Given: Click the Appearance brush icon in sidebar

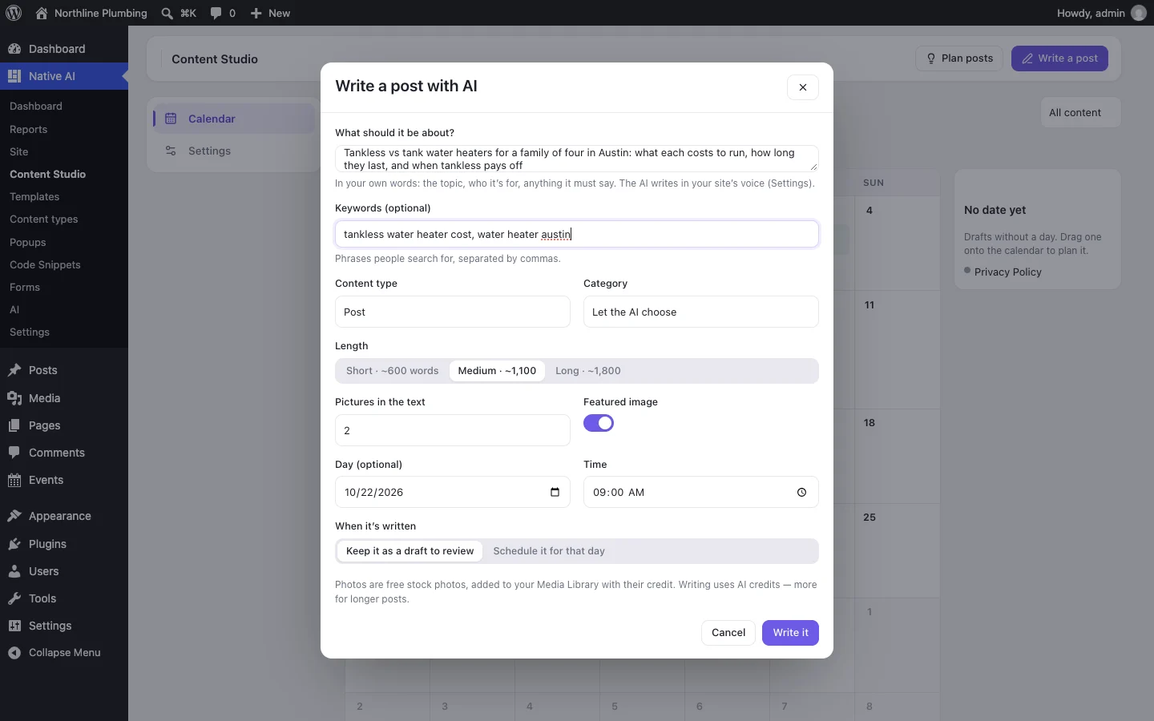Looking at the screenshot, I should [14, 516].
